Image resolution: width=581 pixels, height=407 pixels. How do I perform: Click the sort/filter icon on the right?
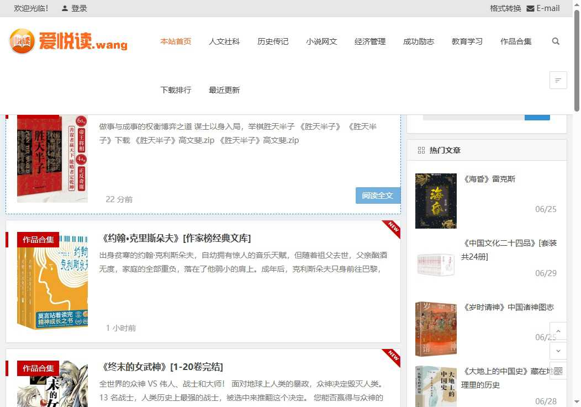pos(558,80)
